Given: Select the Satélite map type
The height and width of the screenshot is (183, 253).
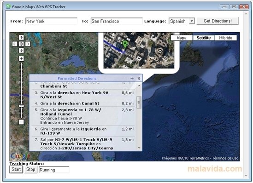Looking at the screenshot, I should (204, 38).
